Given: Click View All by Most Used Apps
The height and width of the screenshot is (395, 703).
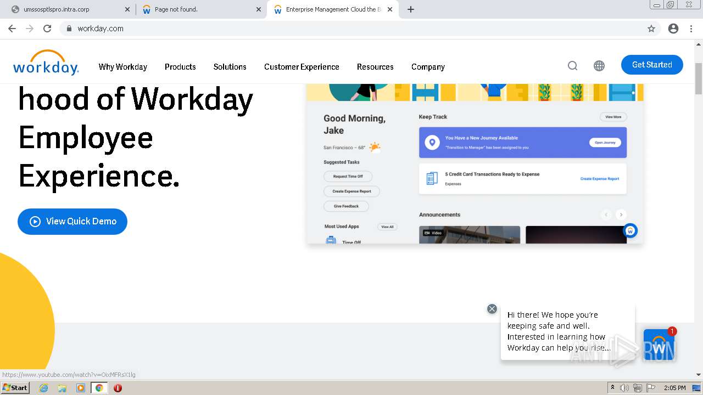Looking at the screenshot, I should tap(387, 227).
